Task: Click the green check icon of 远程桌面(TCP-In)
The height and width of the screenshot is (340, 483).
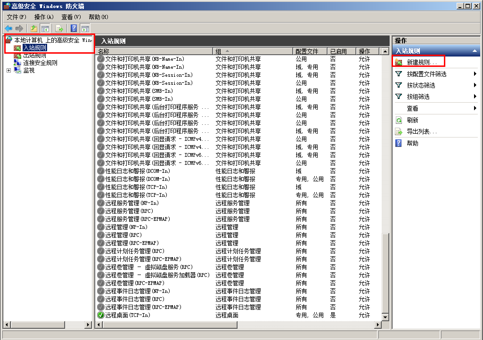Action: 101,315
